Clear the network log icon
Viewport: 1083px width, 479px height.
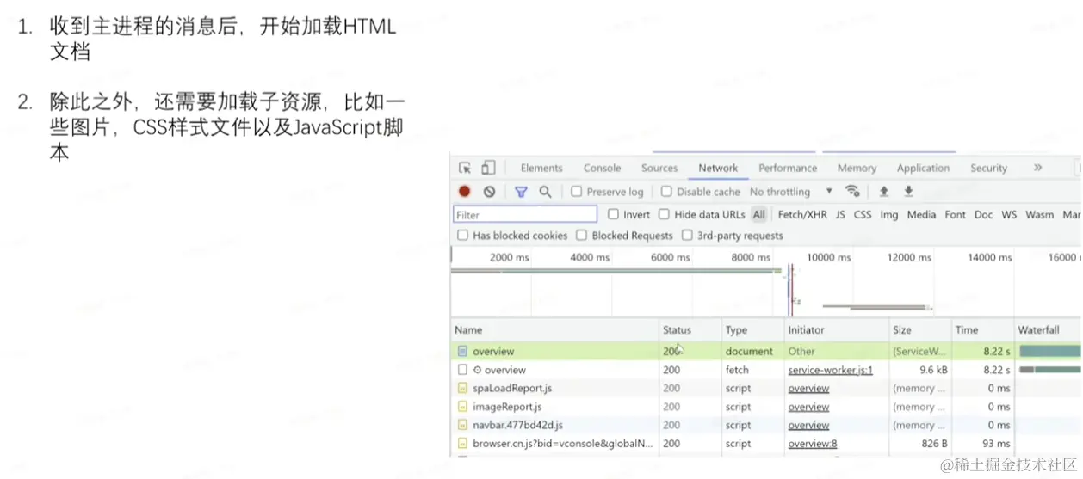(x=489, y=192)
